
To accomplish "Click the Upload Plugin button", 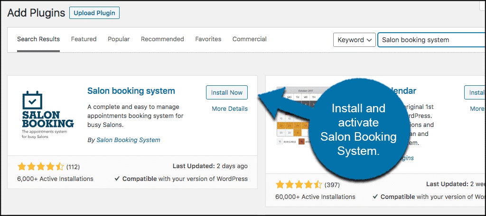I will (94, 13).
